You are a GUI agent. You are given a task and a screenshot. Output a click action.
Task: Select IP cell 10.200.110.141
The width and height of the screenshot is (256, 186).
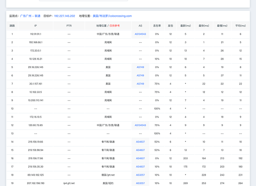pos(36,100)
